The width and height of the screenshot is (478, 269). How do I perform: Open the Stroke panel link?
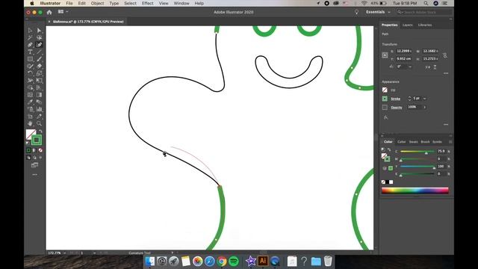[395, 99]
